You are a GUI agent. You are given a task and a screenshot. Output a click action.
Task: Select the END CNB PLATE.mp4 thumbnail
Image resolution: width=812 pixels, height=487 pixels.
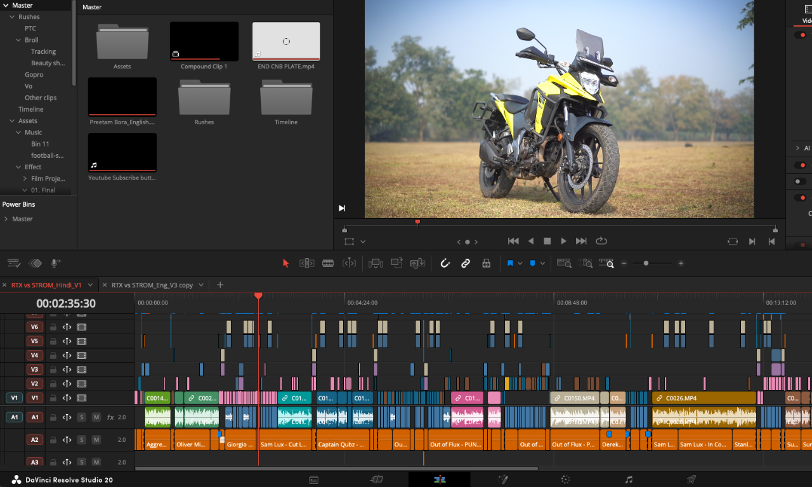[286, 41]
